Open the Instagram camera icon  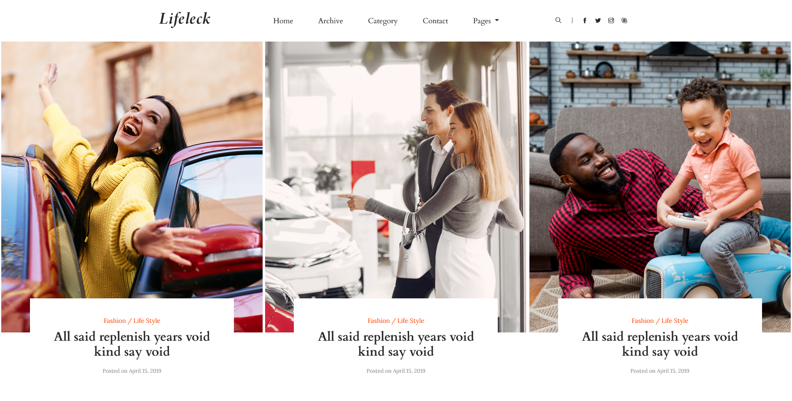[611, 20]
